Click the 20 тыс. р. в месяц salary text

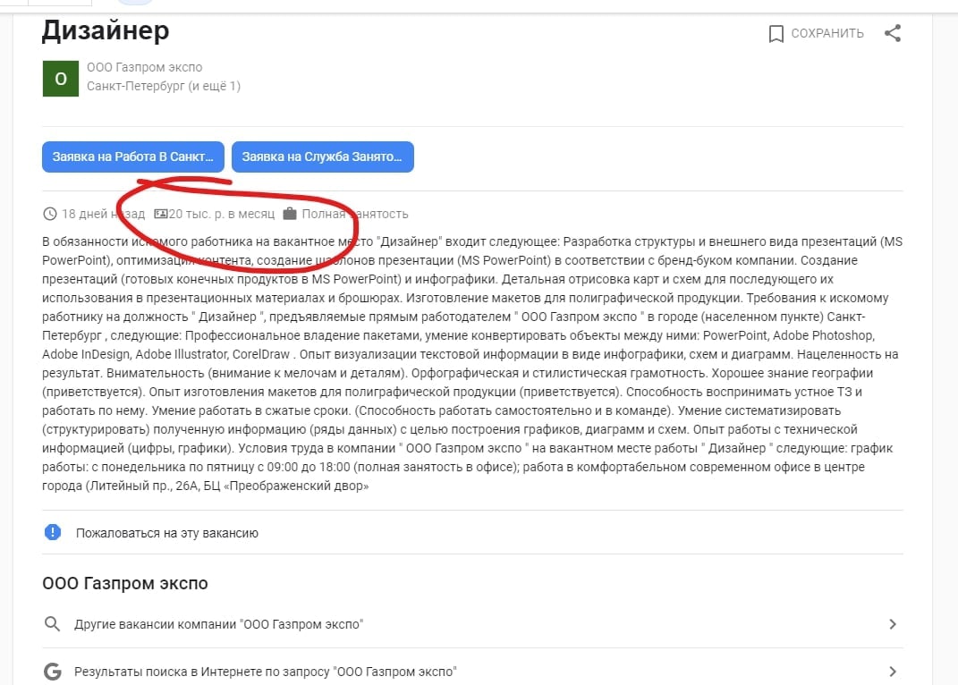222,214
